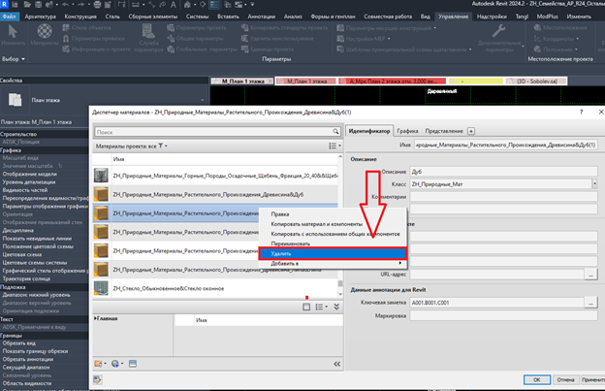Click the search magnifier icon in material browser
The image size is (605, 391).
tap(335, 132)
